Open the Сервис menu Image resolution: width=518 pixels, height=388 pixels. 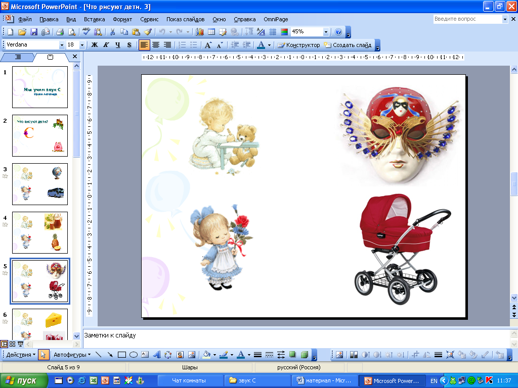pos(149,19)
